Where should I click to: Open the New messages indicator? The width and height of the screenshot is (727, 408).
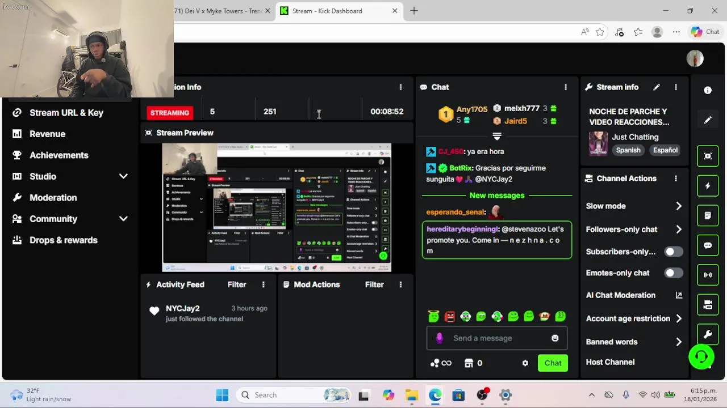click(497, 195)
